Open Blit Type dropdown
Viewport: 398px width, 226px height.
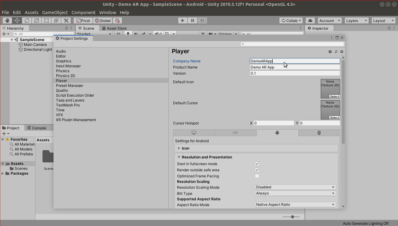click(x=296, y=193)
